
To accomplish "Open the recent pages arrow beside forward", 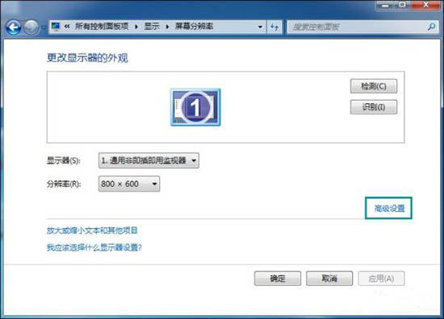I will coord(44,27).
